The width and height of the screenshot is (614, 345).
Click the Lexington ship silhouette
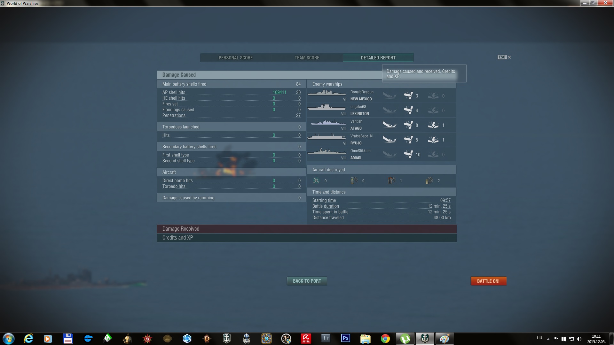327,107
